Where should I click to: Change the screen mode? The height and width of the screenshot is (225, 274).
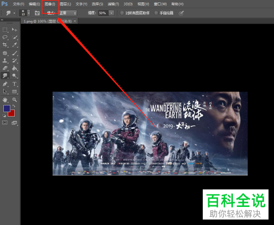(x=14, y=123)
